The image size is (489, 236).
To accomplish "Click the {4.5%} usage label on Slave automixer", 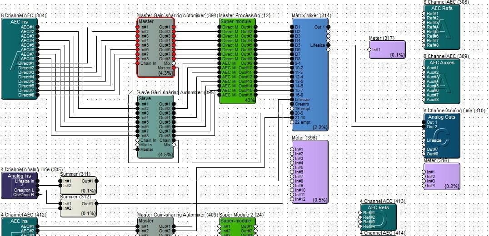I will 165,154.
